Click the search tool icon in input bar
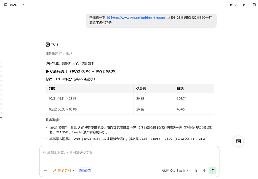The image size is (258, 179). (x=81, y=170)
